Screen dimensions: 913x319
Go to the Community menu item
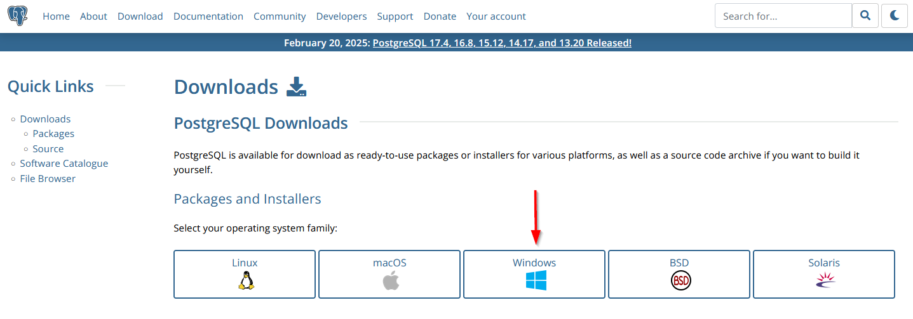point(280,16)
